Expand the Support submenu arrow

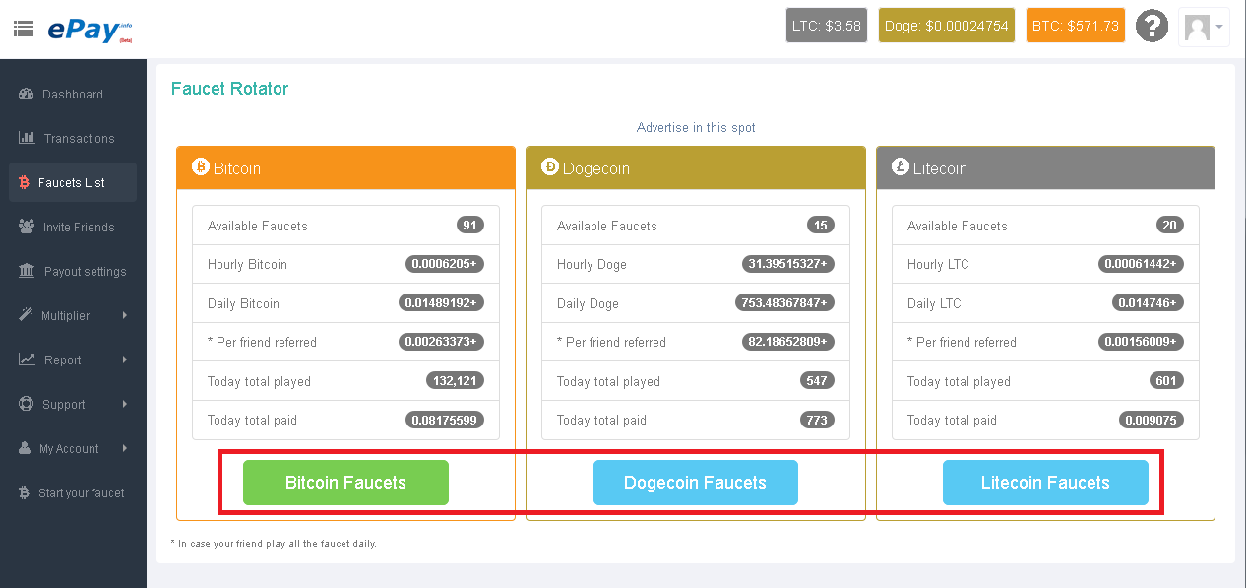click(125, 404)
